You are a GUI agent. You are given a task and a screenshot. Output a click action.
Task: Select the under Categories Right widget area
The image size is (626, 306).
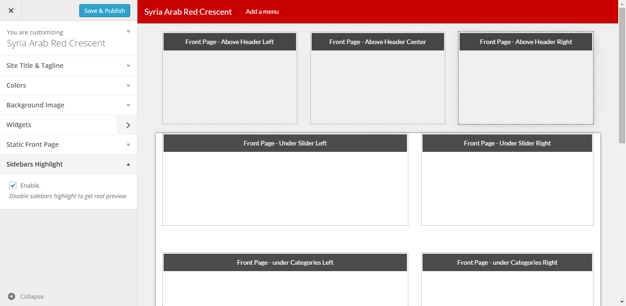(x=507, y=279)
